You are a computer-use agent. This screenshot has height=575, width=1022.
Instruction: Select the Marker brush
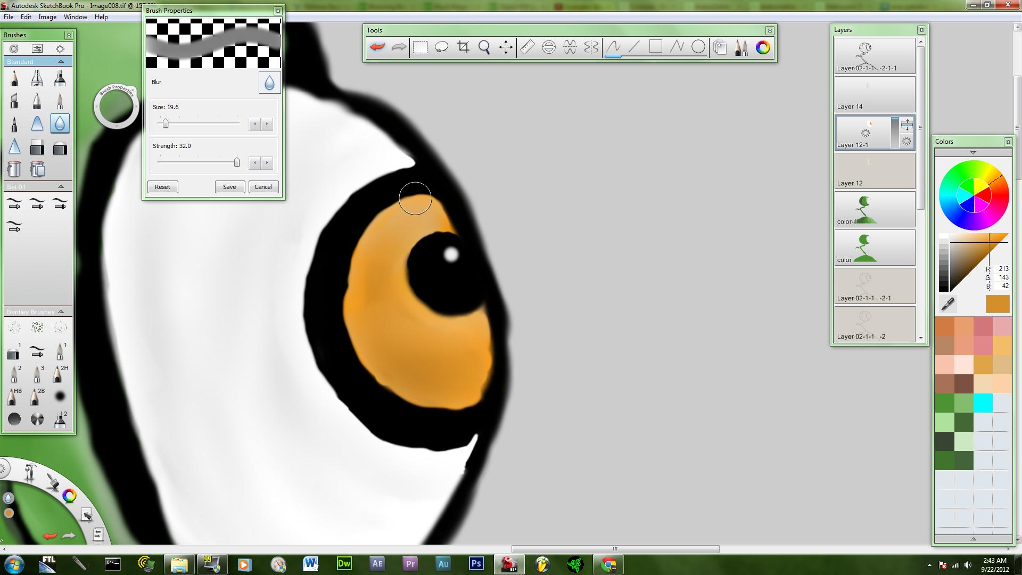[60, 78]
